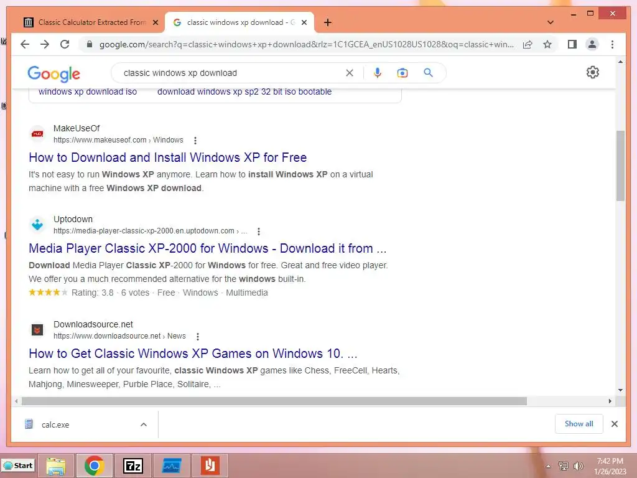Open 7-Zip from taskbar
637x478 pixels.
click(x=133, y=466)
